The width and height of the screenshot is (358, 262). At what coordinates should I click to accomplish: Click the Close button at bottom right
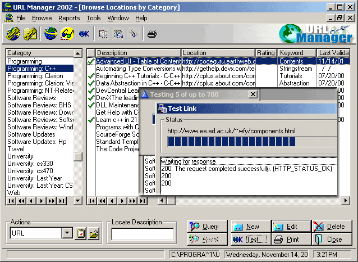pyautogui.click(x=332, y=240)
